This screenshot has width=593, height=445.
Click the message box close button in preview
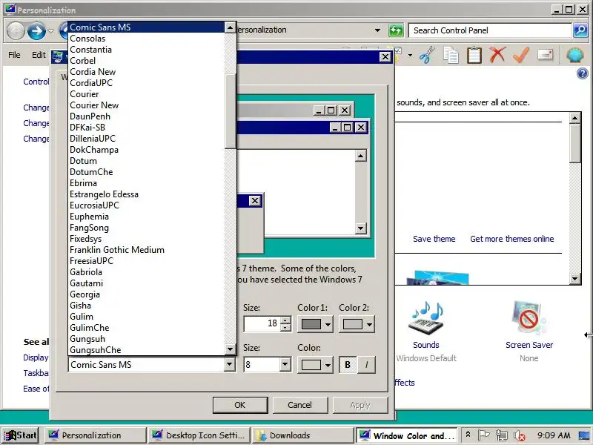pos(255,200)
